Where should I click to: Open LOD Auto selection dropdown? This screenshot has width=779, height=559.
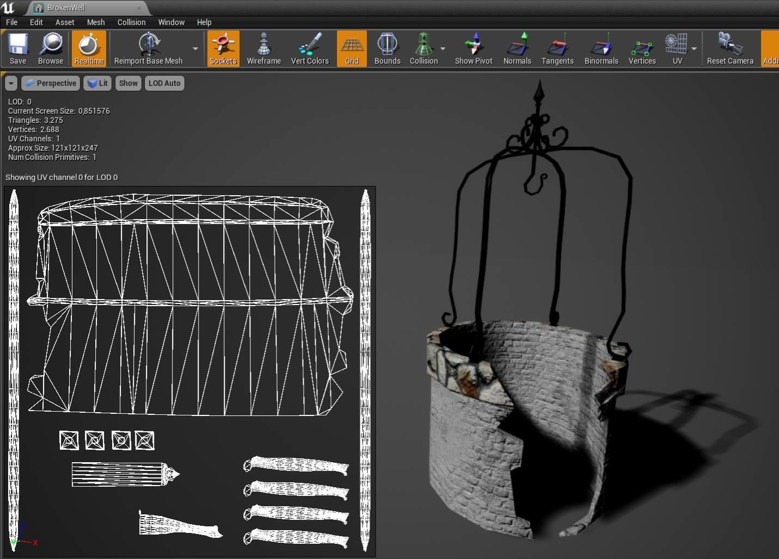164,83
